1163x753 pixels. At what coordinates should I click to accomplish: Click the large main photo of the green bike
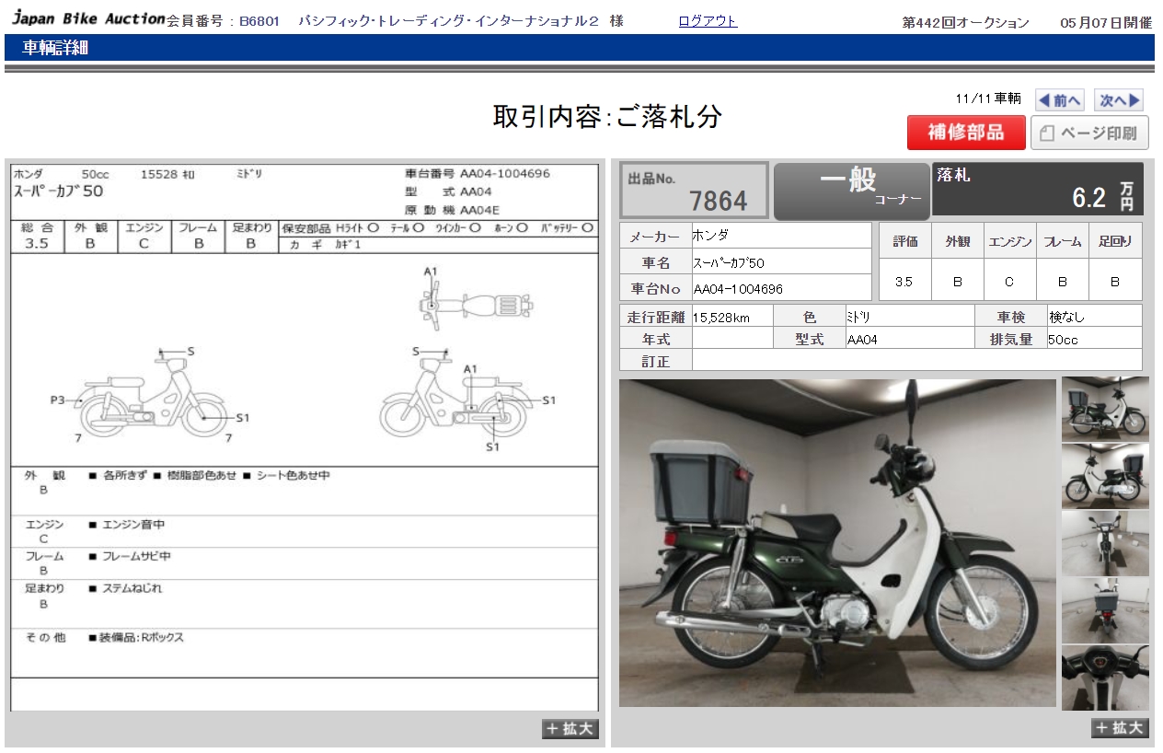point(837,543)
